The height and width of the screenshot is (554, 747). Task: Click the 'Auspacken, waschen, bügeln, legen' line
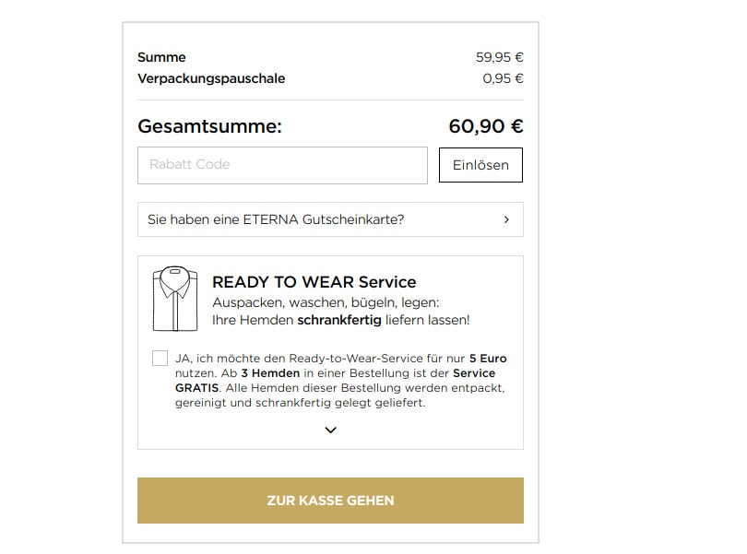click(326, 302)
